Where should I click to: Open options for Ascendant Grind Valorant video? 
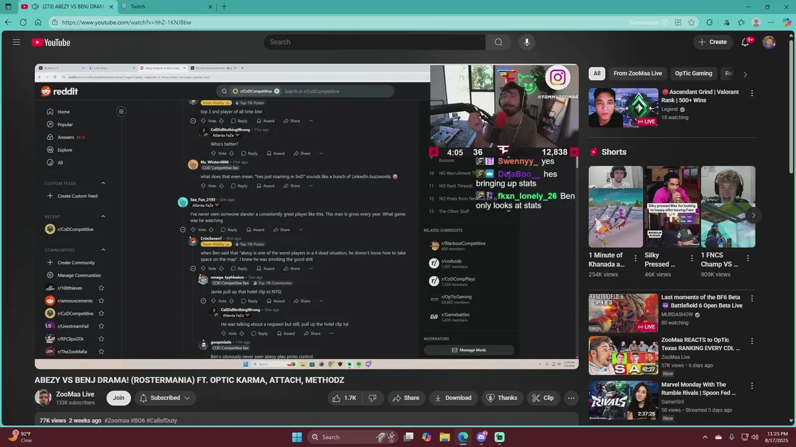[752, 93]
